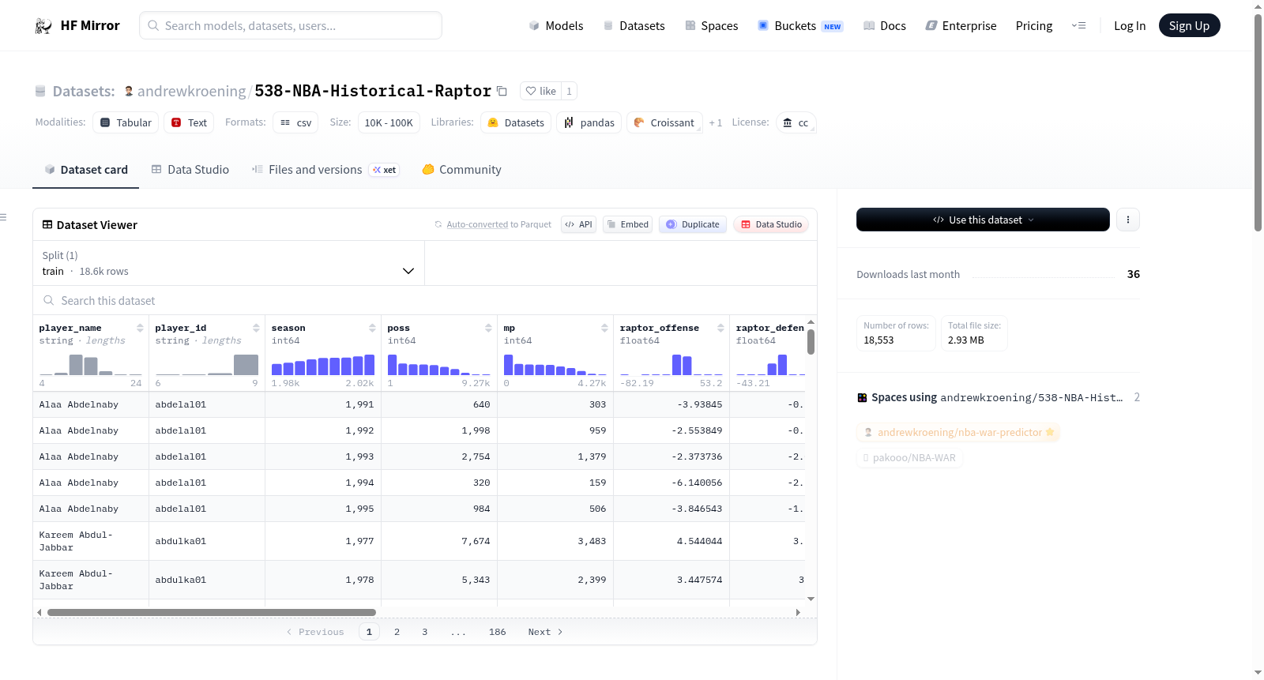Click the poss histogram chart
The width and height of the screenshot is (1264, 680).
pos(439,364)
